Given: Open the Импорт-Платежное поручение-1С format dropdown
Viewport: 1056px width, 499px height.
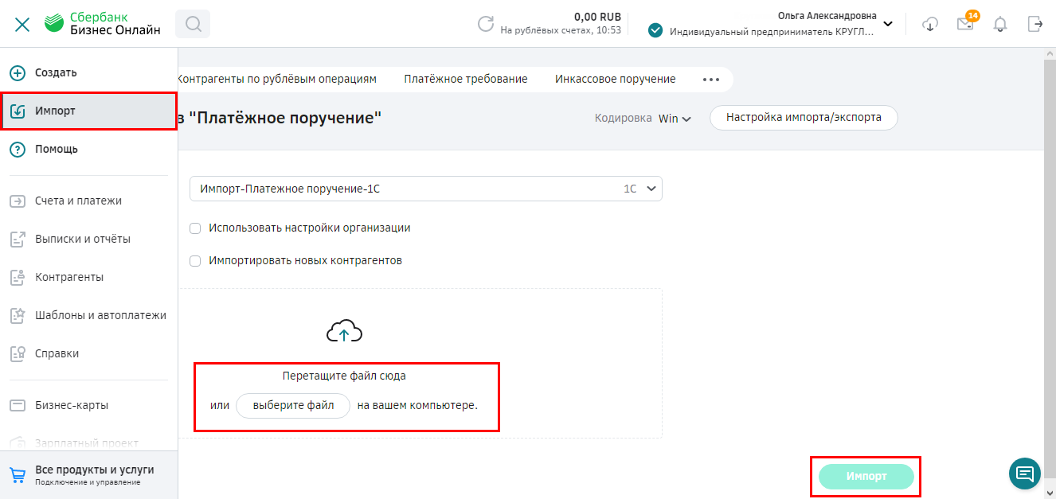Looking at the screenshot, I should tap(425, 189).
